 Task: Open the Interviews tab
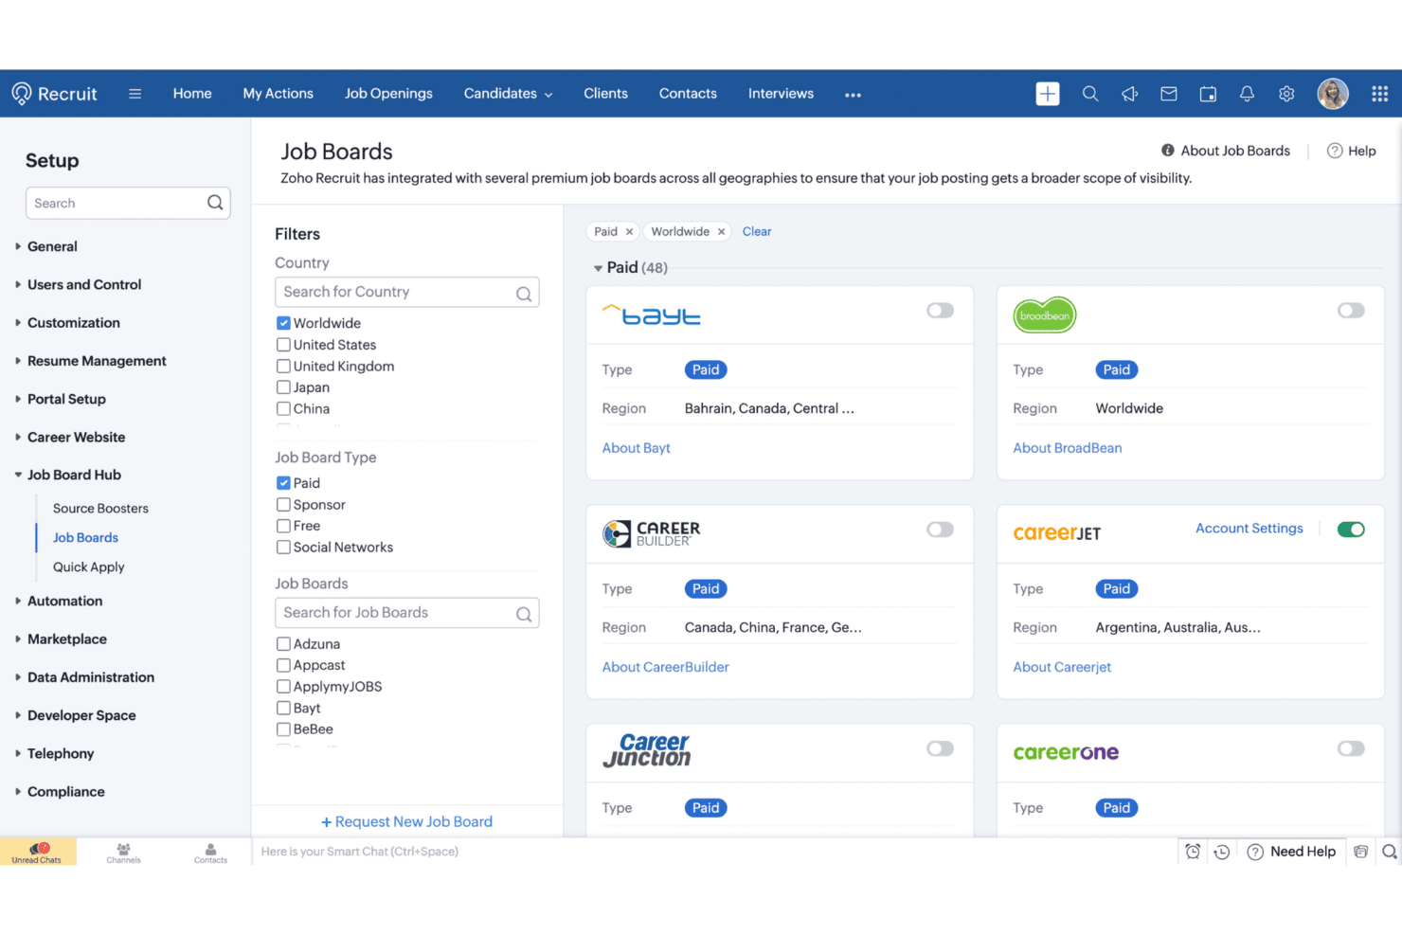click(x=781, y=94)
